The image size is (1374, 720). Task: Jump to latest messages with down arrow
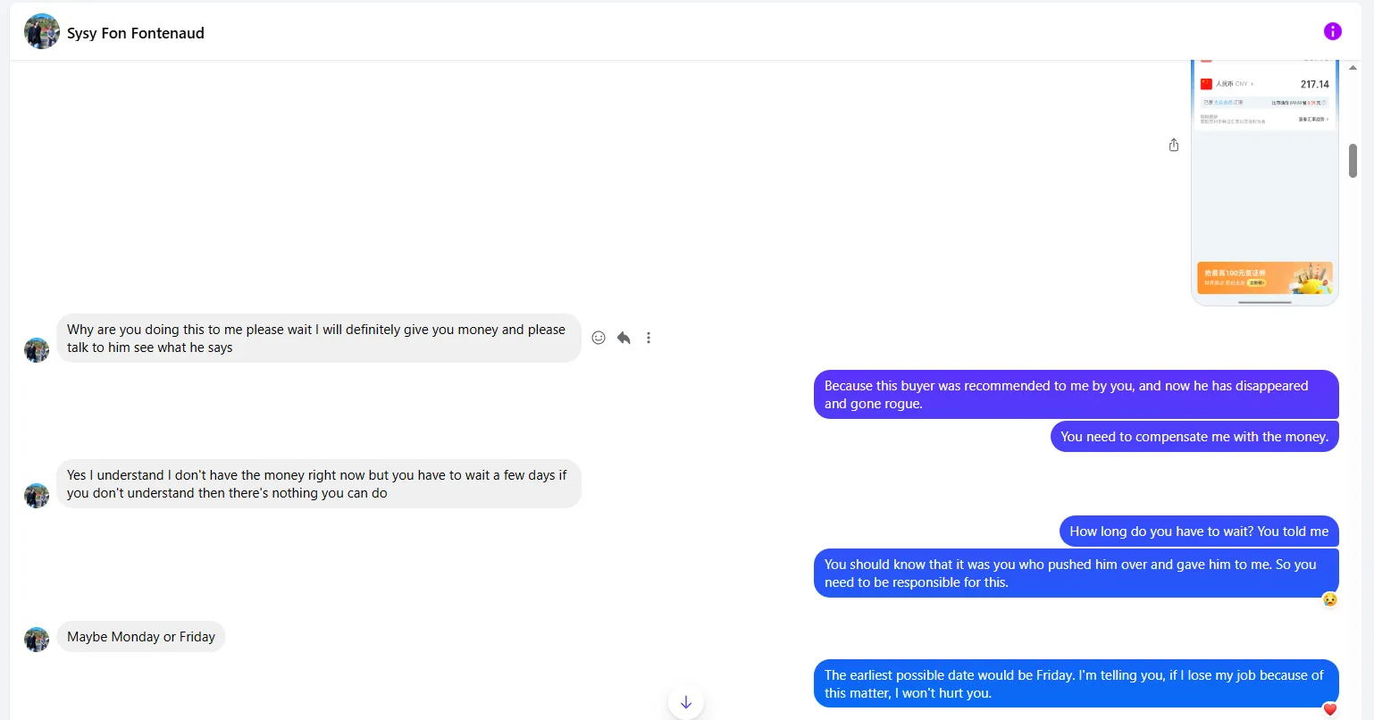click(x=685, y=702)
